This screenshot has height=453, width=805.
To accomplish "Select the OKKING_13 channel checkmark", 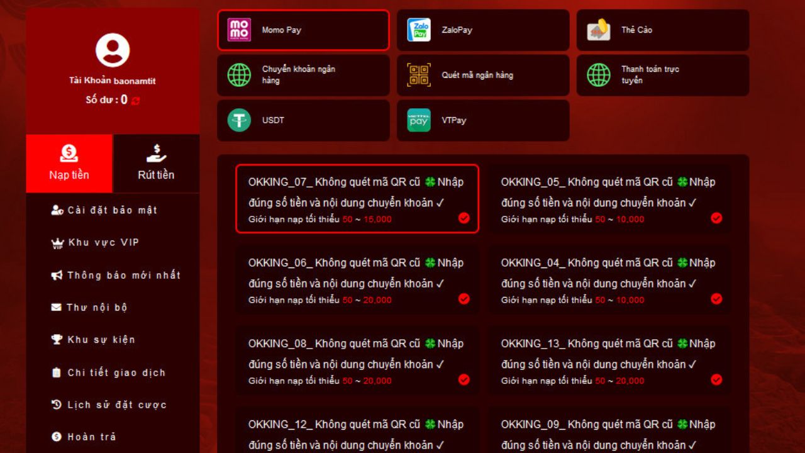I will pos(716,379).
